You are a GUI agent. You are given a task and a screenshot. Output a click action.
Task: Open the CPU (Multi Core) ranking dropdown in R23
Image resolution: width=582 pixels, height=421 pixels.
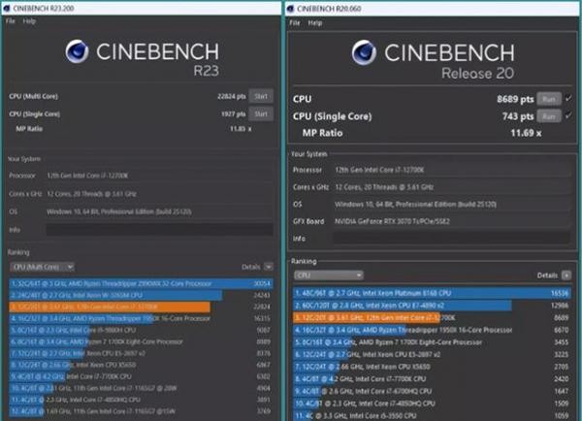coord(43,267)
